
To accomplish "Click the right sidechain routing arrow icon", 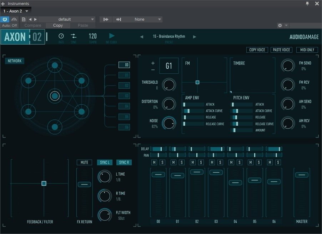I will click(119, 19).
